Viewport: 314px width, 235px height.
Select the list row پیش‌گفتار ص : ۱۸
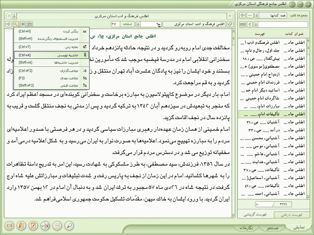(x=272, y=58)
